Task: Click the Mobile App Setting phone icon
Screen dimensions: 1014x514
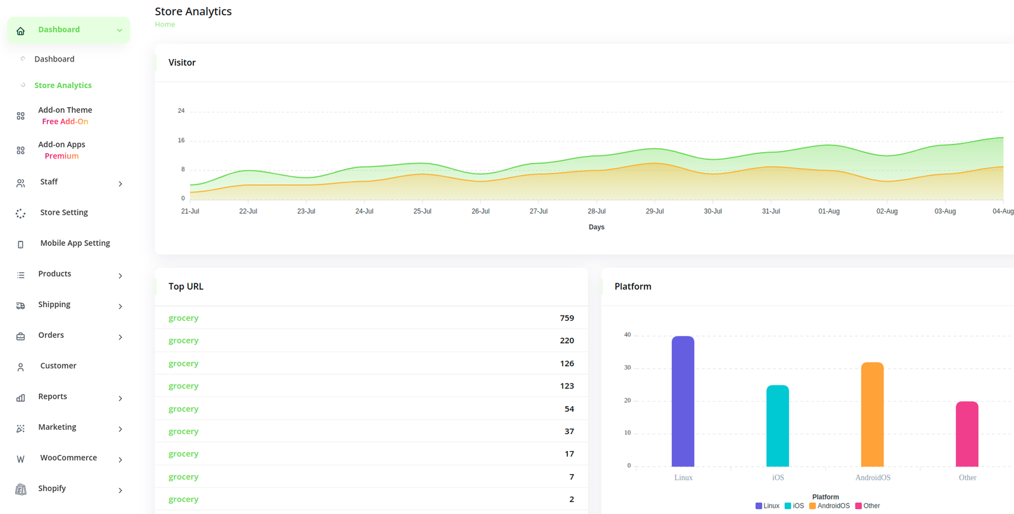Action: (x=21, y=244)
